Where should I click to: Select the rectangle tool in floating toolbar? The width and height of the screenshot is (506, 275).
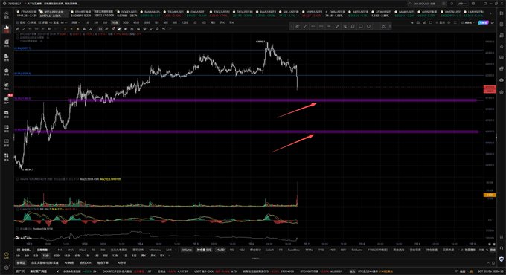[360, 26]
